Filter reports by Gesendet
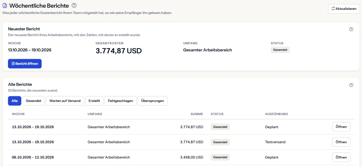The height and width of the screenshot is (167, 362). coord(33,101)
